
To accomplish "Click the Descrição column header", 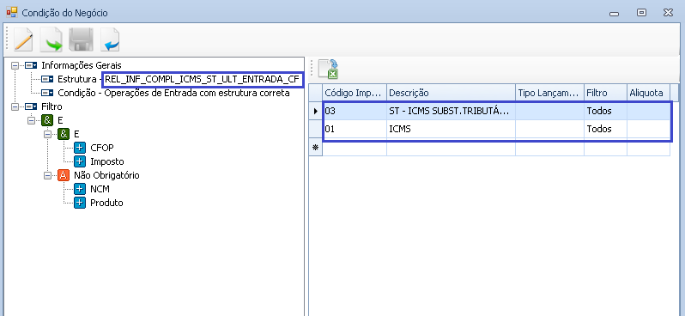I will 451,93.
